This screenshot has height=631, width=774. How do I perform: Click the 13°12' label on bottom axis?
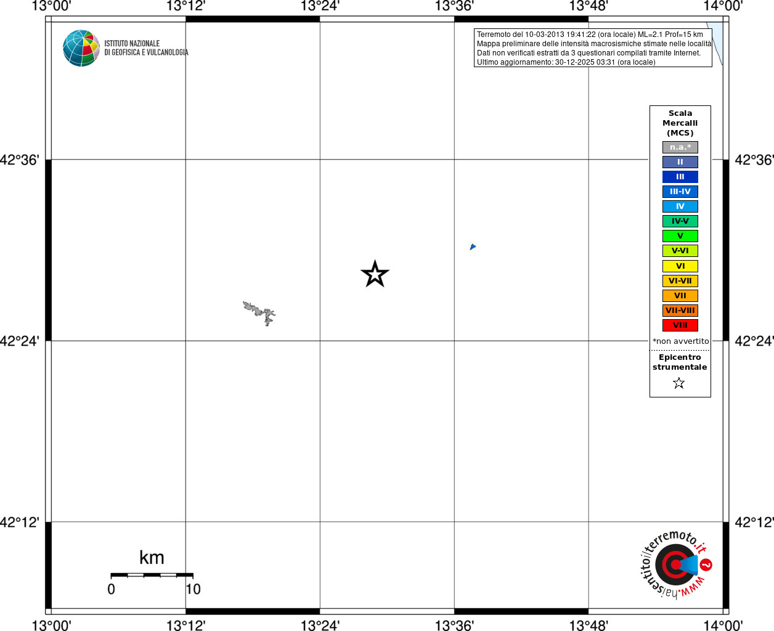pyautogui.click(x=185, y=625)
